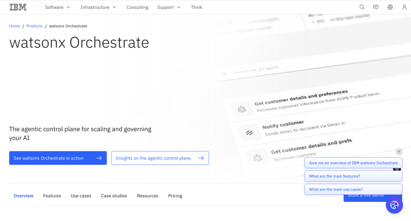Screen dimensions: 411x221
Task: Click the watsonx Orchestrate page heading
Action: [x=79, y=43]
